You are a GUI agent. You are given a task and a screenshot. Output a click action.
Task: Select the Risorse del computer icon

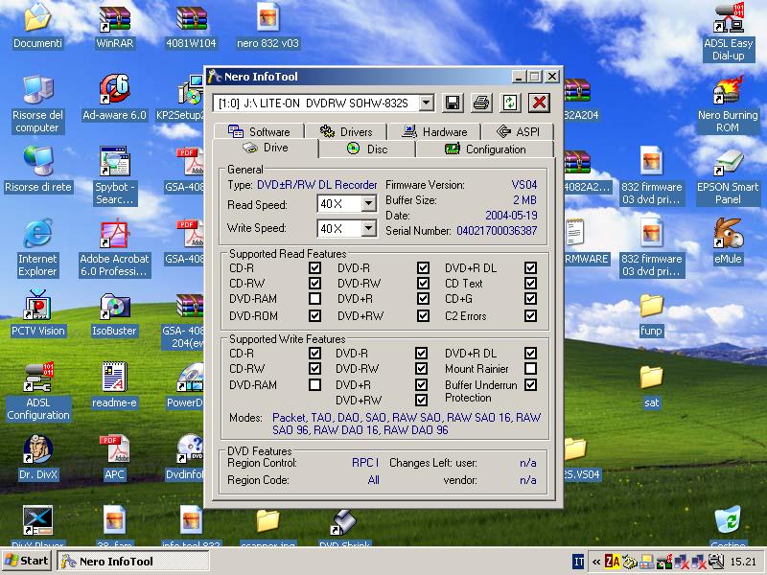pos(37,103)
